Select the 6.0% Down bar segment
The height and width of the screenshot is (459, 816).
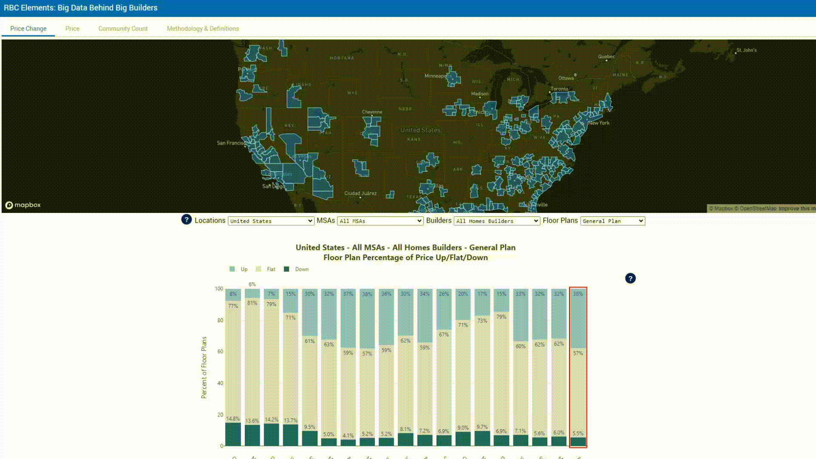click(x=559, y=441)
